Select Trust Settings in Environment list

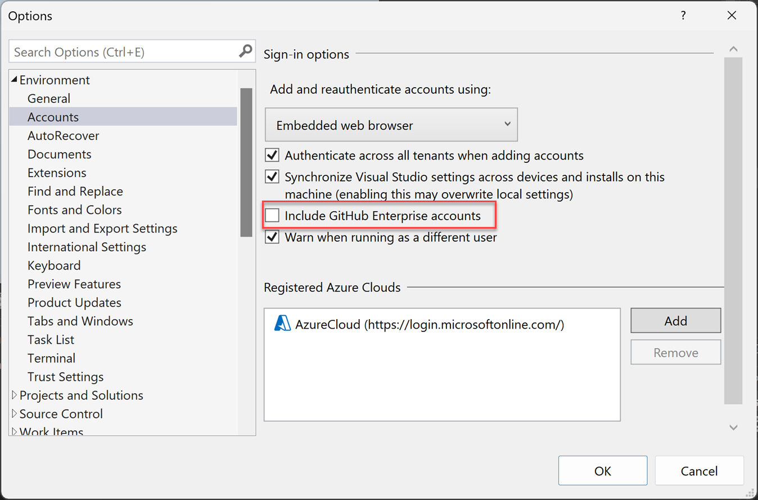tap(66, 376)
